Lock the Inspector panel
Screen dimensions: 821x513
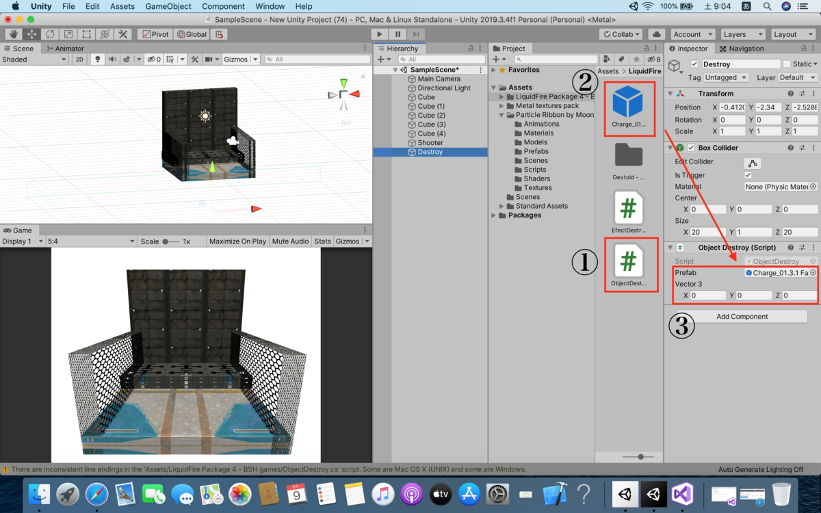(x=803, y=49)
